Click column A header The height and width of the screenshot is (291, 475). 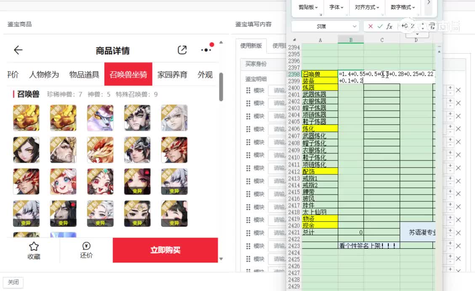[x=320, y=40]
